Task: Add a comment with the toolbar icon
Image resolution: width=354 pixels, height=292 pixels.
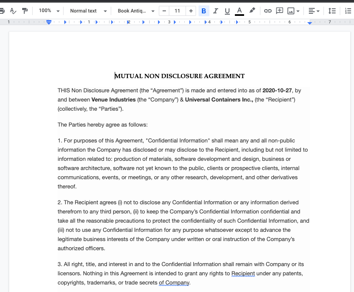Action: 280,11
